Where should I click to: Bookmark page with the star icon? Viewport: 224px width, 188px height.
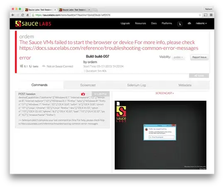tap(200, 15)
